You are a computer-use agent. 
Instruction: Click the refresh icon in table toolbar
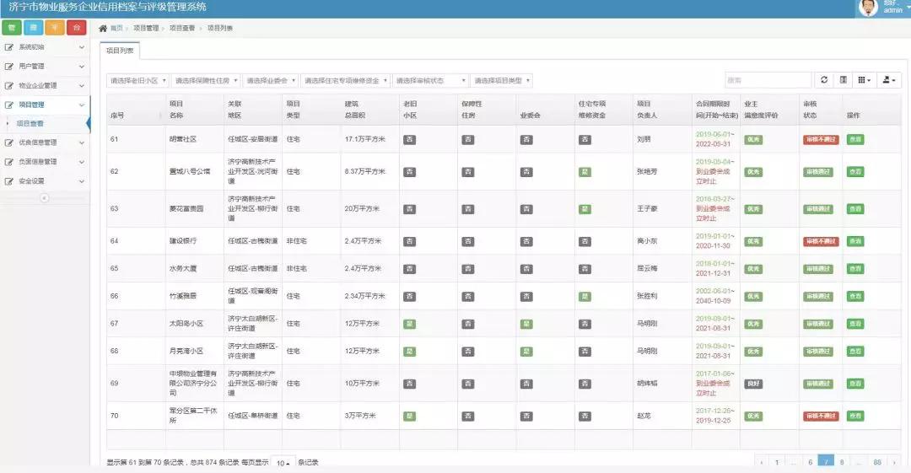click(824, 80)
